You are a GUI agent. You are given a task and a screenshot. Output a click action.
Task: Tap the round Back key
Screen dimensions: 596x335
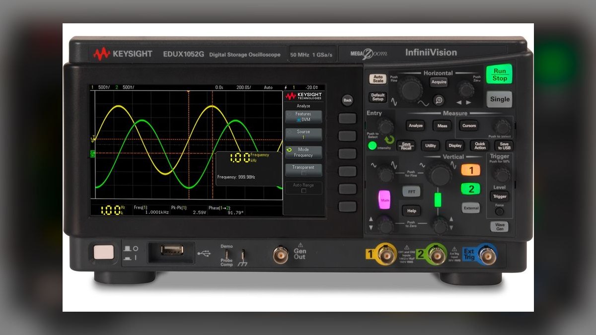pyautogui.click(x=348, y=100)
